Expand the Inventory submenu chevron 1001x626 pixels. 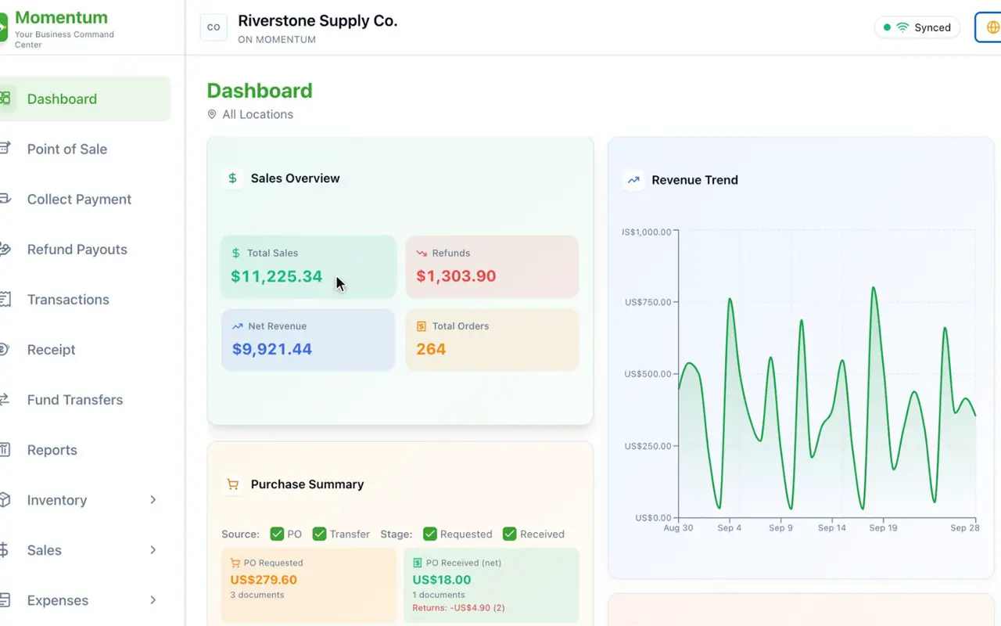coord(153,499)
